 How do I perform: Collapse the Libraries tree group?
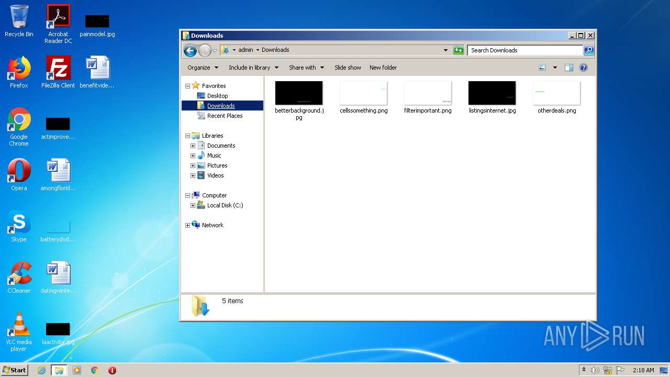point(187,136)
